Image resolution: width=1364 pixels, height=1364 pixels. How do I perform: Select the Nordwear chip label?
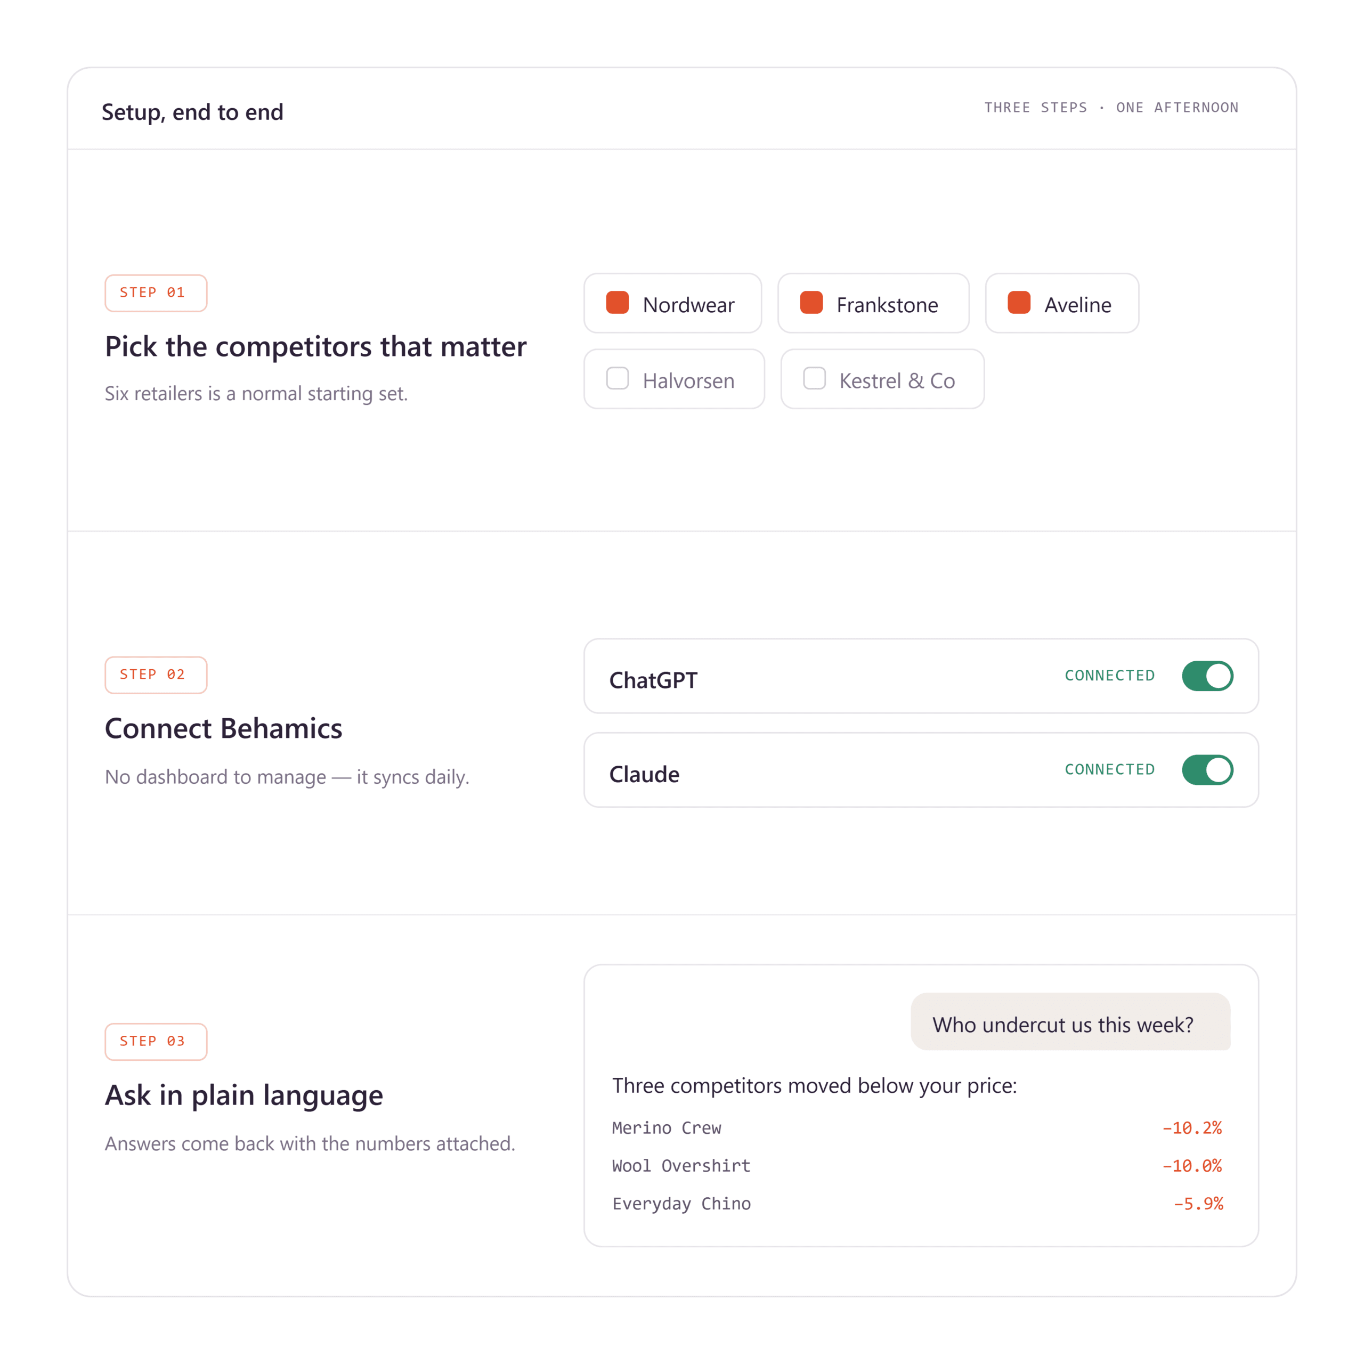(688, 305)
